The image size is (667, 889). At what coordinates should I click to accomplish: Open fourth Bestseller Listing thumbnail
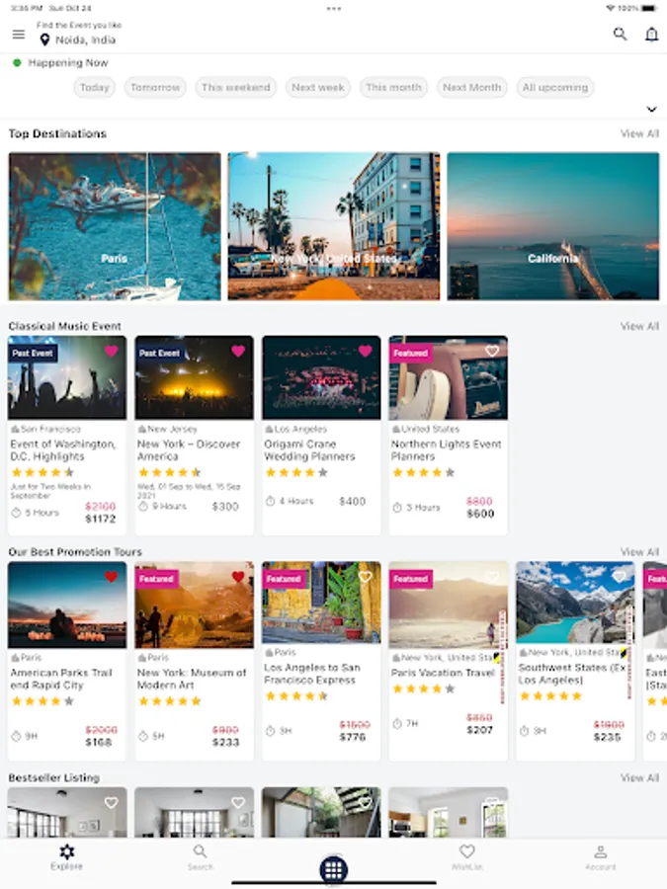coord(448,812)
